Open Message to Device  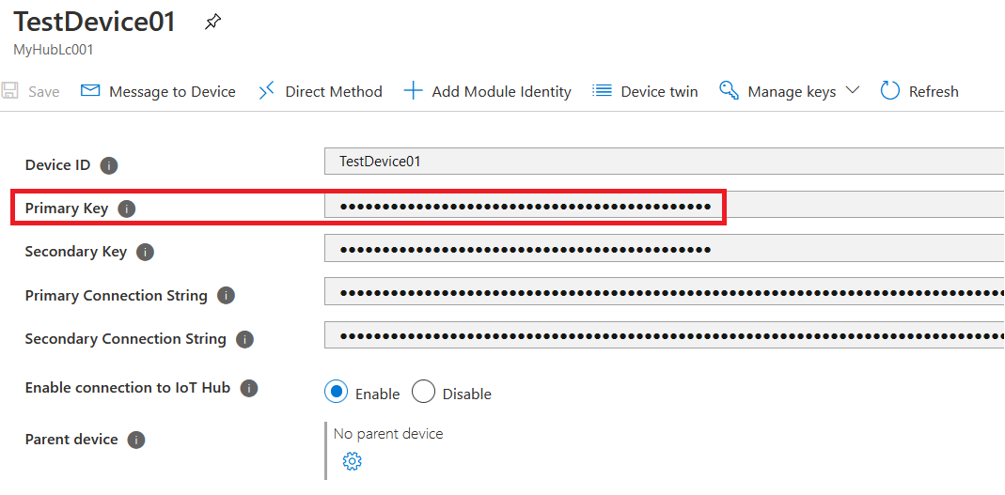pos(158,91)
